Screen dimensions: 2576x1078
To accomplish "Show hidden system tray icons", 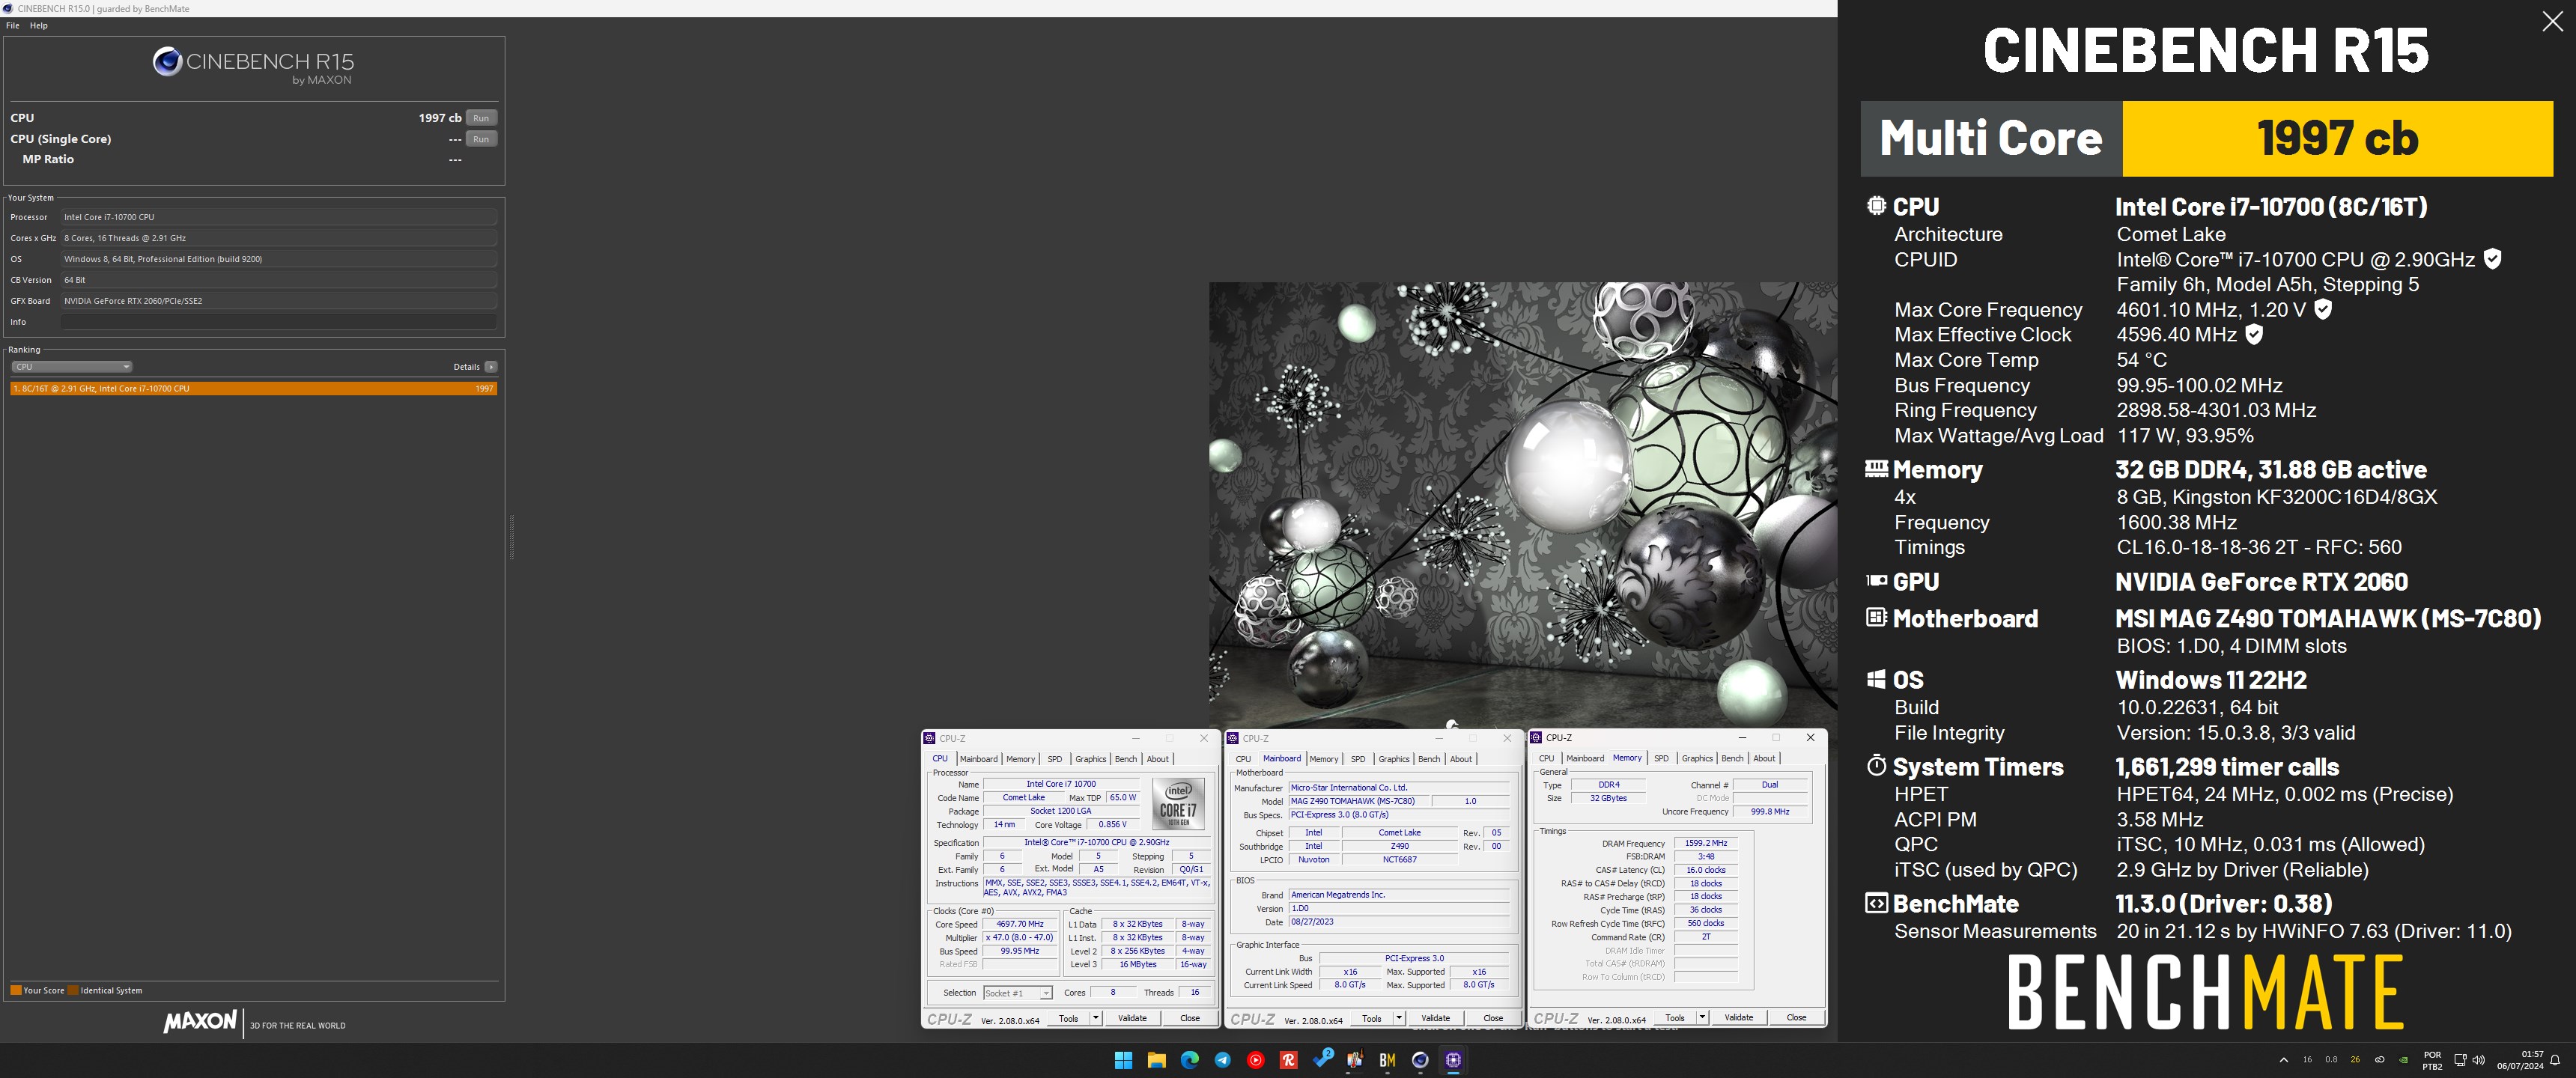I will tap(2283, 1060).
